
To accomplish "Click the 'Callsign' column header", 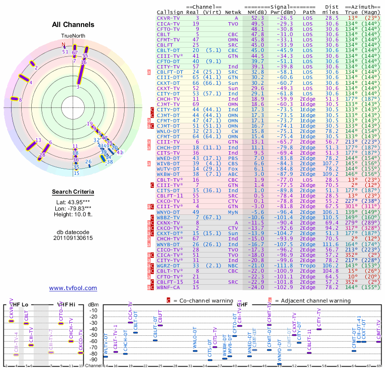I will point(170,13).
